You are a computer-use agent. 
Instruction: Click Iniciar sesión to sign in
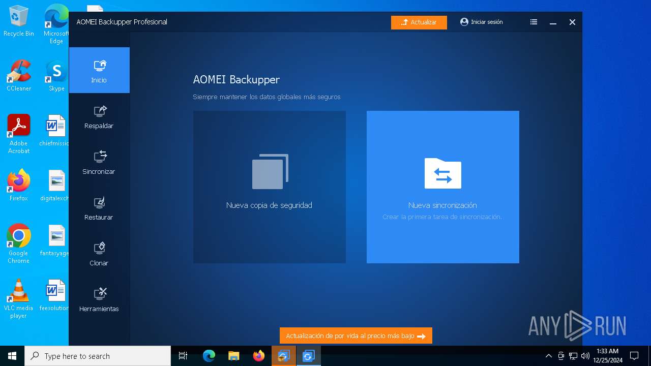point(487,22)
